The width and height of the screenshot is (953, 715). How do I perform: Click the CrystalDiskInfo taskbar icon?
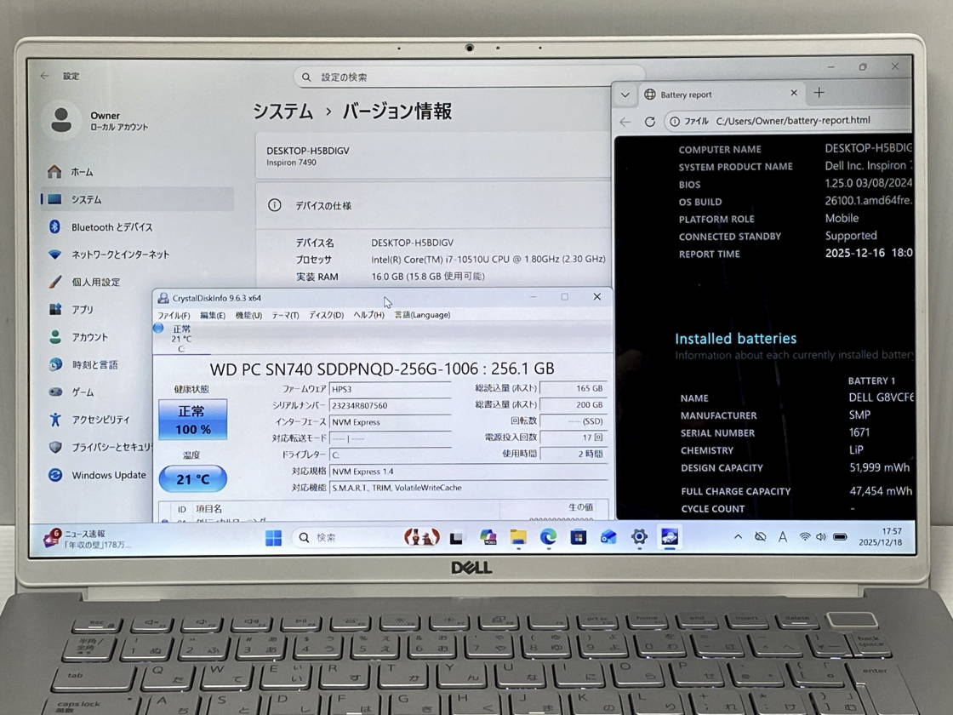click(670, 537)
